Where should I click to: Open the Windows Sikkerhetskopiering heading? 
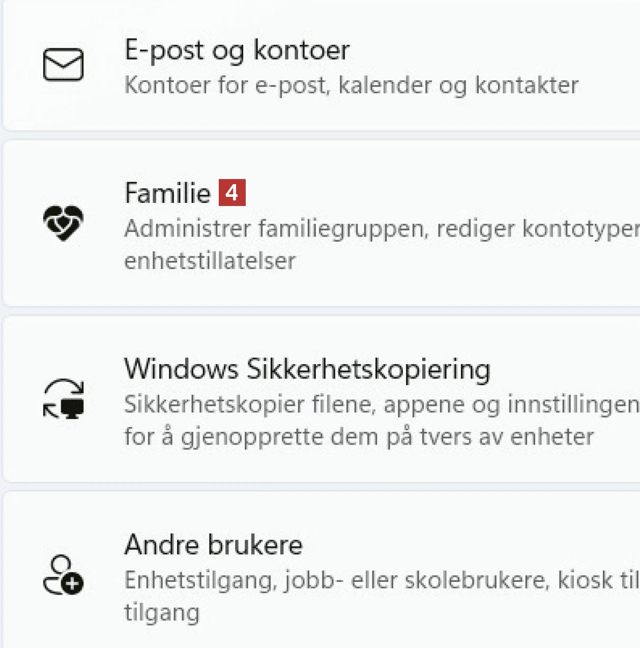tap(307, 369)
